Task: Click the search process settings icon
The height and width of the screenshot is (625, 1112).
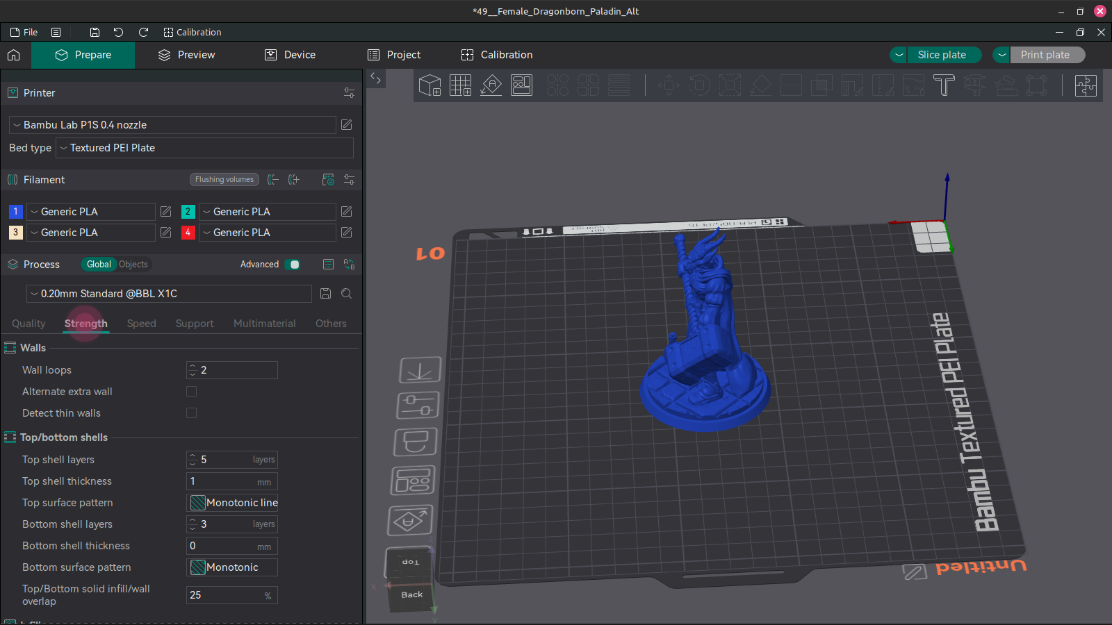Action: 346,294
